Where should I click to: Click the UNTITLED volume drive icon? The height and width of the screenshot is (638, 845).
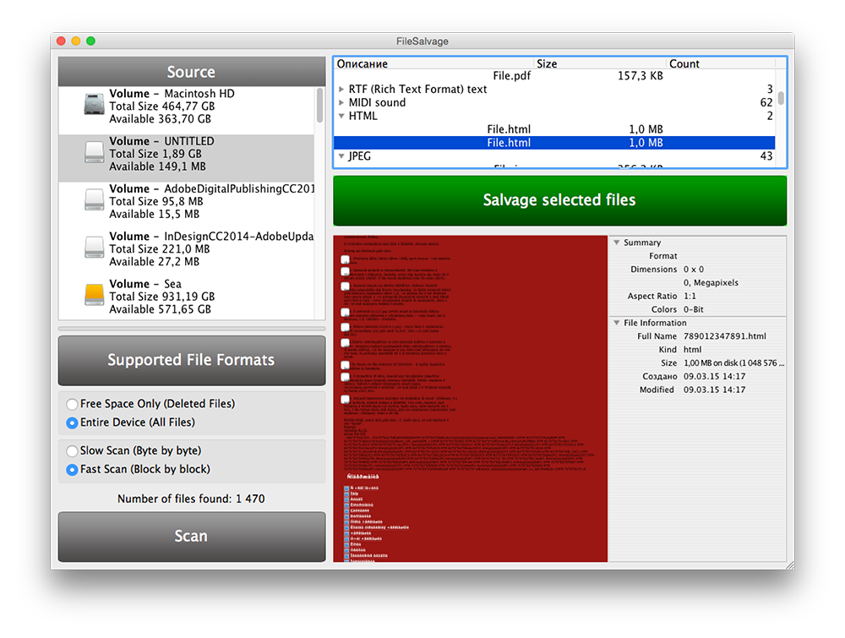[x=95, y=153]
